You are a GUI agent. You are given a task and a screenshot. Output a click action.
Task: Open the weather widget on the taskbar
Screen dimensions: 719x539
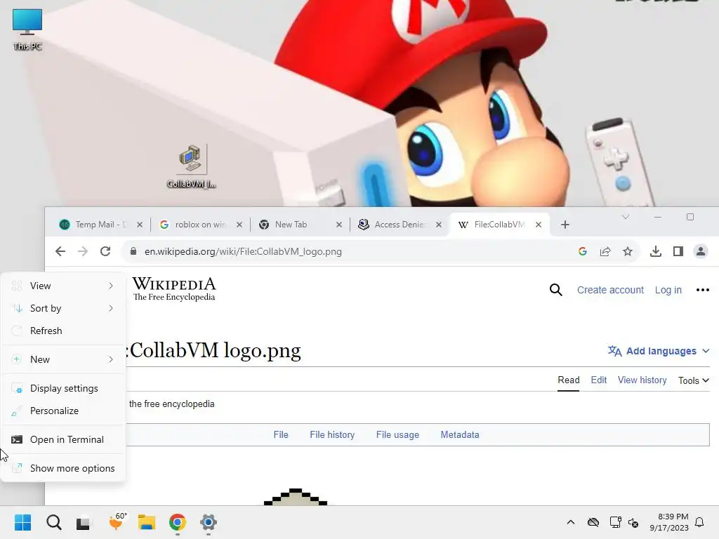tap(117, 521)
